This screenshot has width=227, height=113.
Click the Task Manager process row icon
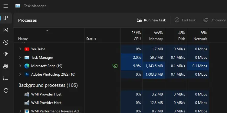point(27,58)
